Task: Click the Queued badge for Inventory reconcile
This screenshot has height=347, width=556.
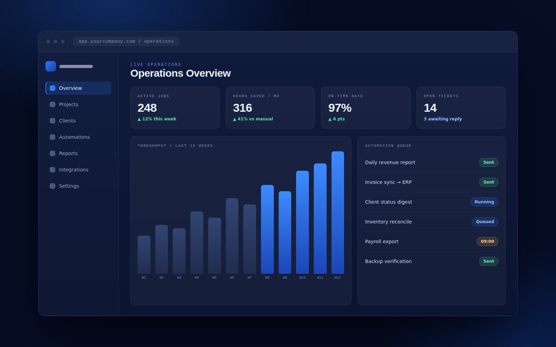Action: pyautogui.click(x=485, y=222)
